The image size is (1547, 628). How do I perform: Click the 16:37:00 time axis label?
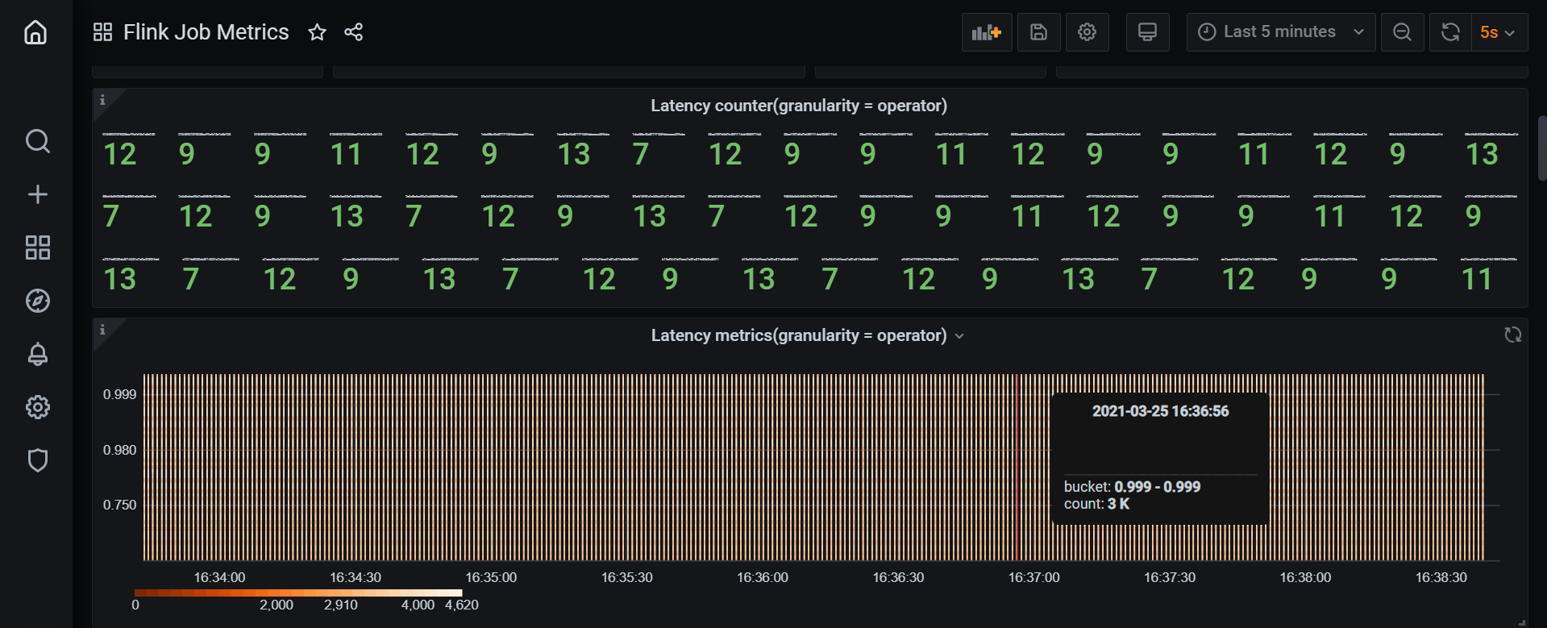pyautogui.click(x=1034, y=577)
